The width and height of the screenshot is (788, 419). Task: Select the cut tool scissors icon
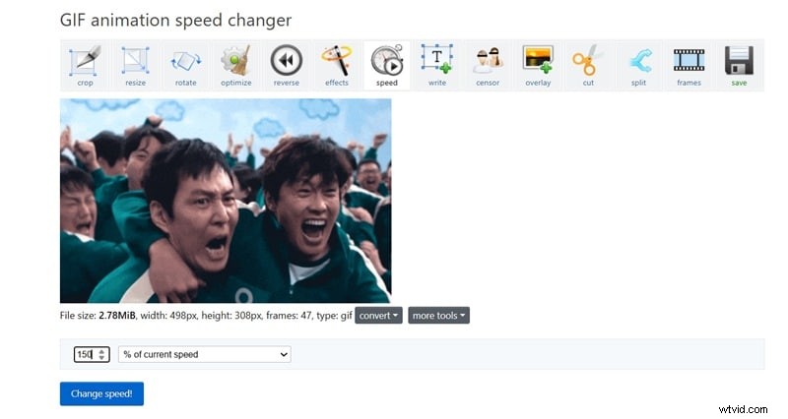(588, 65)
